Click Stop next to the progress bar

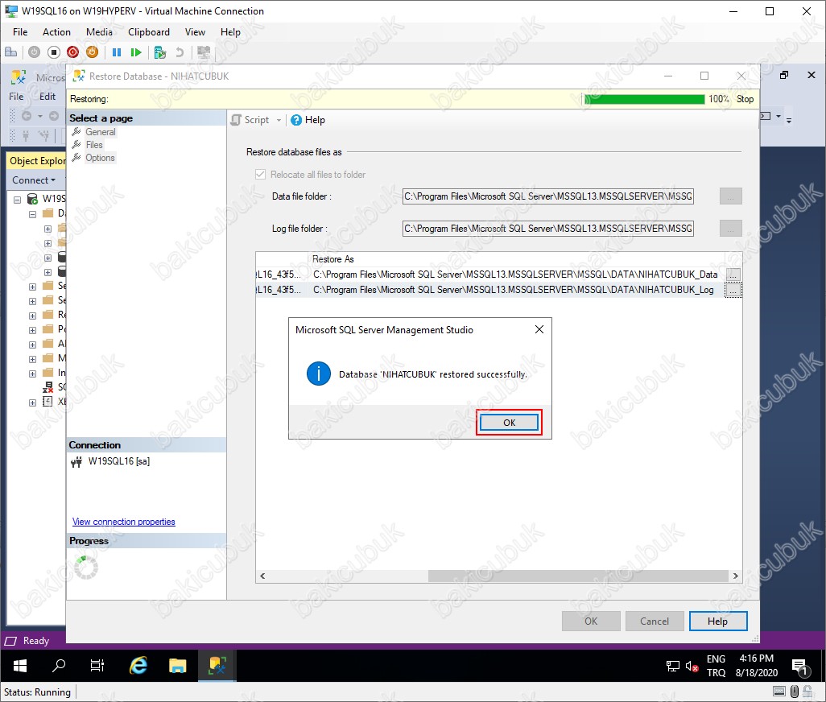pyautogui.click(x=745, y=99)
